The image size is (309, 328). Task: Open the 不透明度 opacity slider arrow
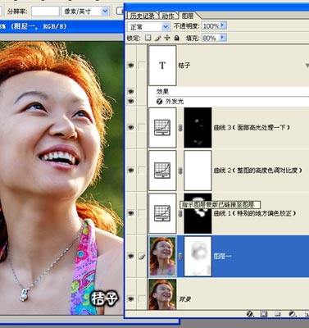[x=223, y=25]
